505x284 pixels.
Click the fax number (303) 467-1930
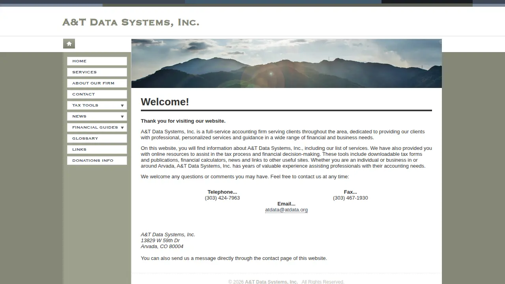coord(350,198)
